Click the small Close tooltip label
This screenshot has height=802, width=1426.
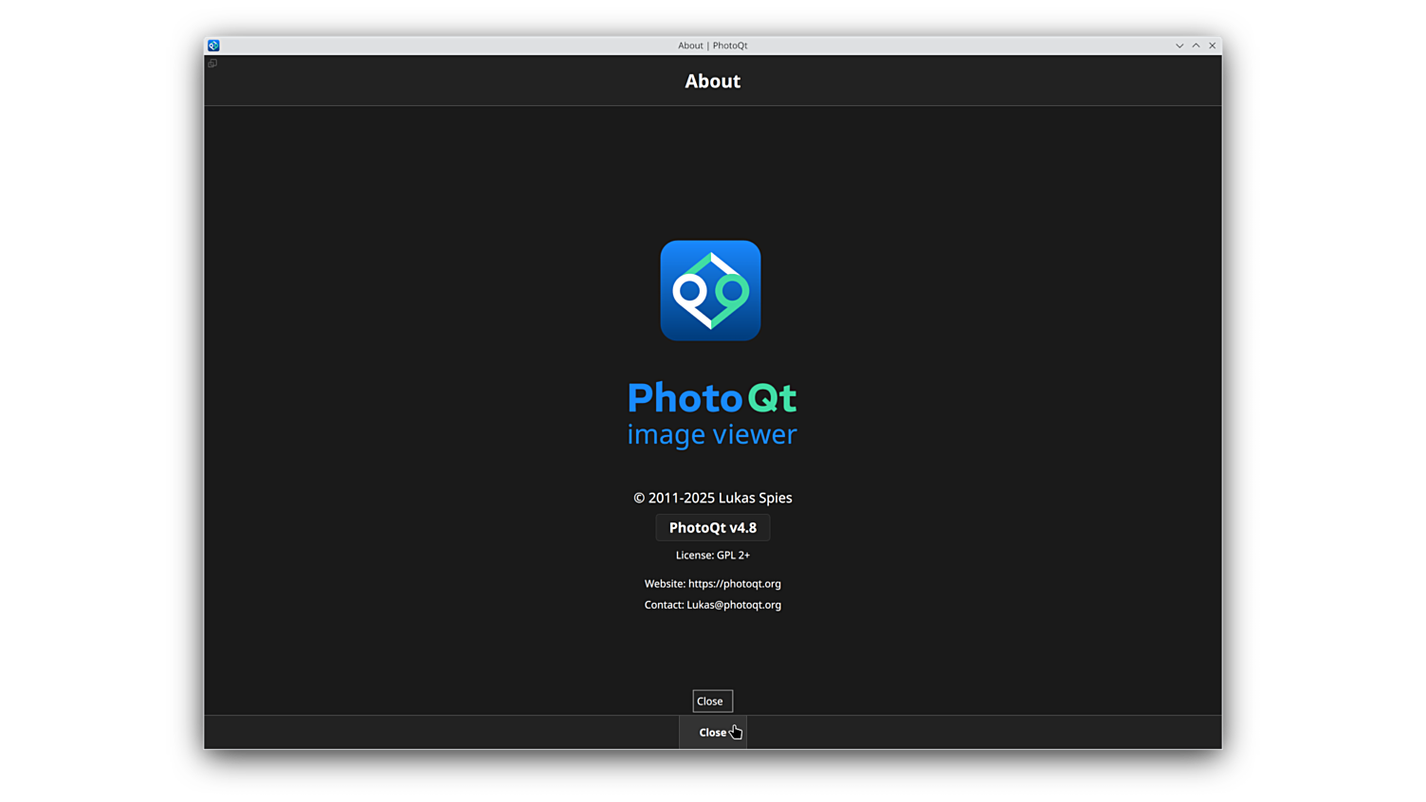click(x=711, y=702)
